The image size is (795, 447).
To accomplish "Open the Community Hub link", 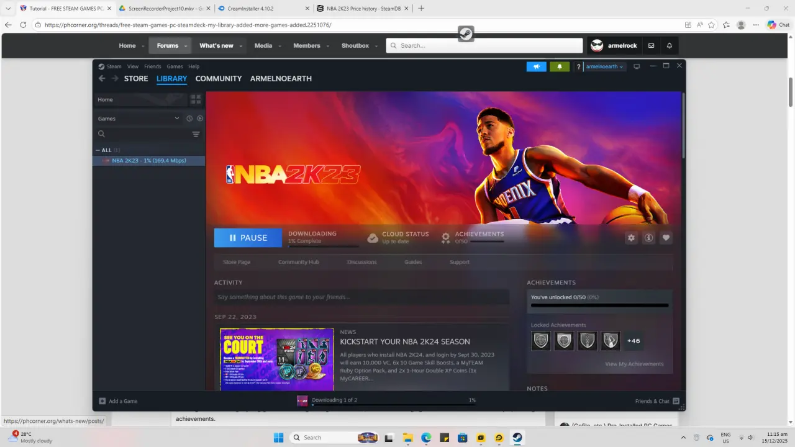I will point(299,262).
